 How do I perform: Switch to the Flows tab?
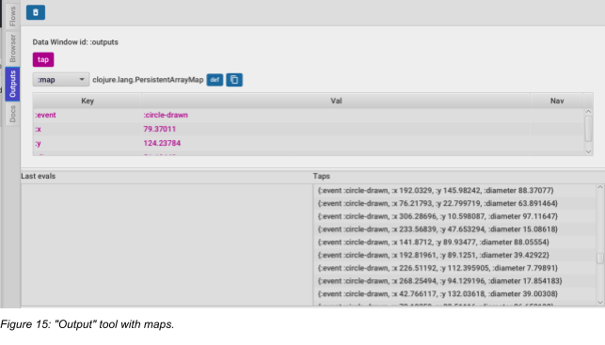click(x=13, y=16)
